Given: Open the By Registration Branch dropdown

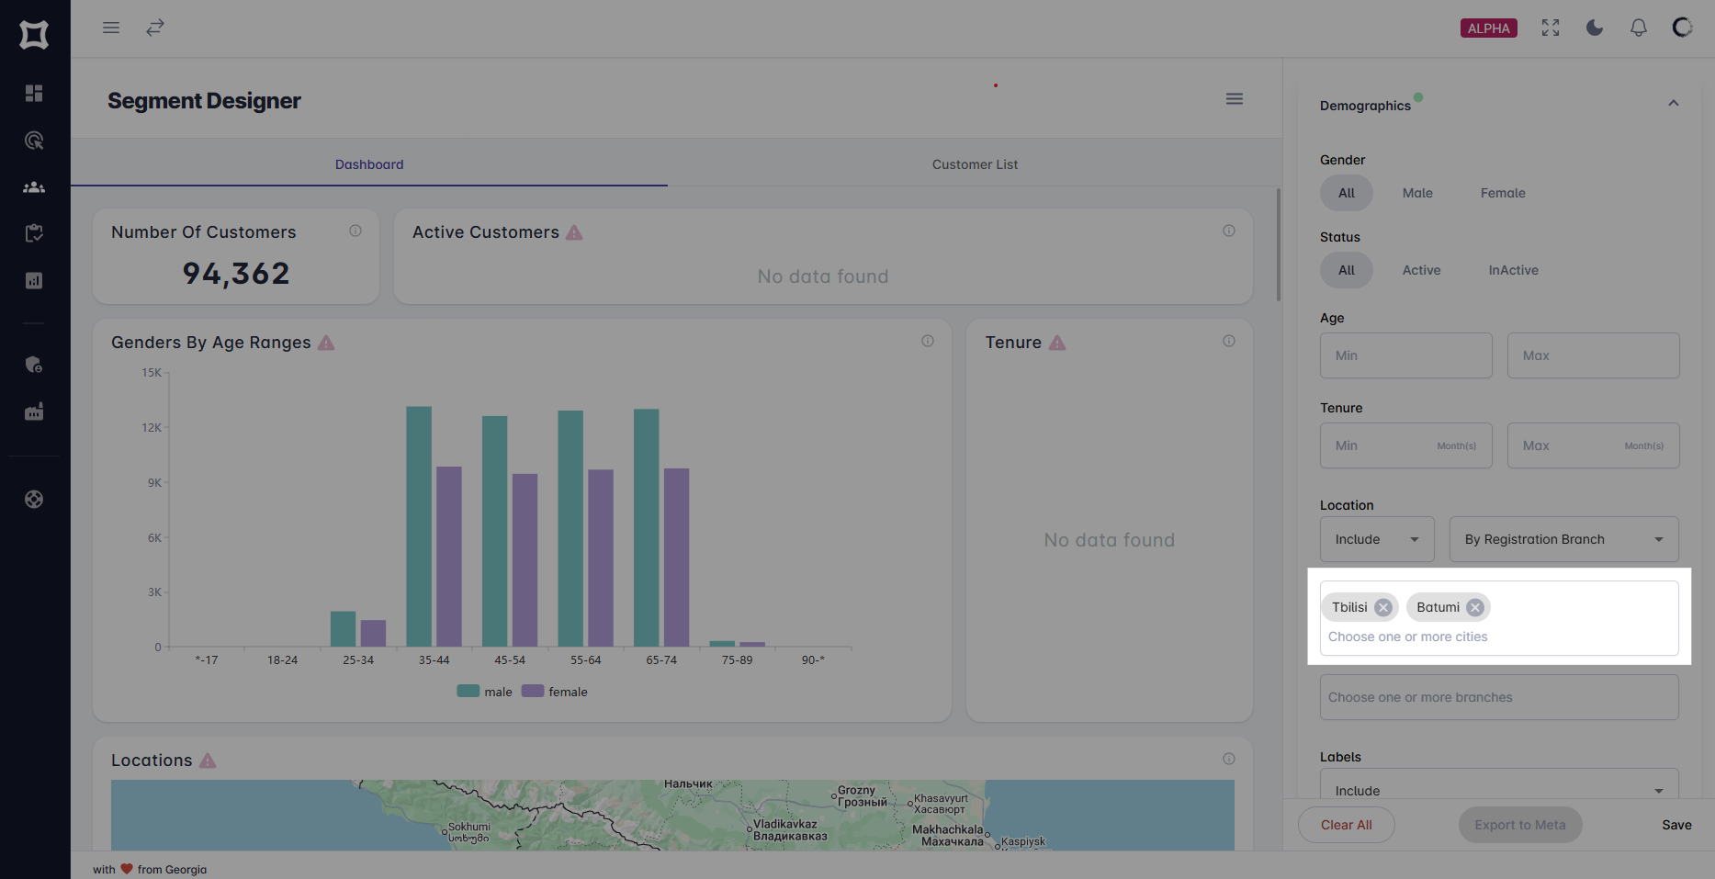Looking at the screenshot, I should pyautogui.click(x=1563, y=539).
